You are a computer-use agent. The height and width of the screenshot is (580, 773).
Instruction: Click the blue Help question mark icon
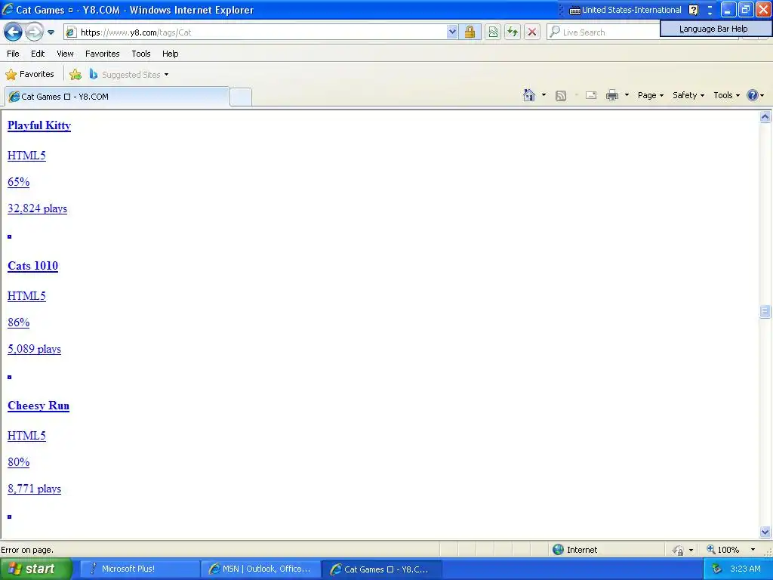pos(753,95)
